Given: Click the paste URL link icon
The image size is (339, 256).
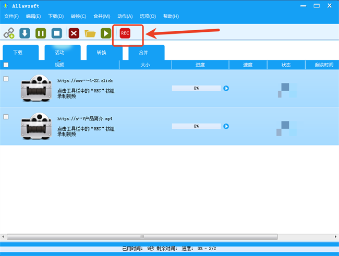Looking at the screenshot, I should (9, 33).
